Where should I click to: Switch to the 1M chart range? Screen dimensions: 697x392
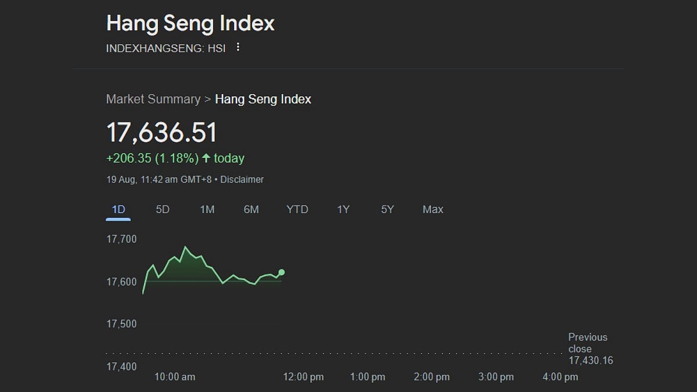207,210
